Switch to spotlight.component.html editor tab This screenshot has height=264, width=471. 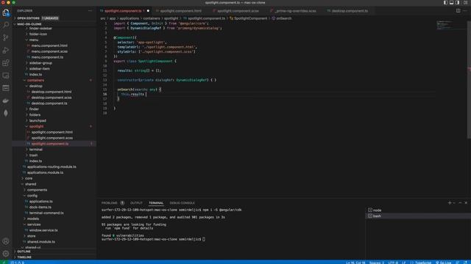click(x=180, y=11)
